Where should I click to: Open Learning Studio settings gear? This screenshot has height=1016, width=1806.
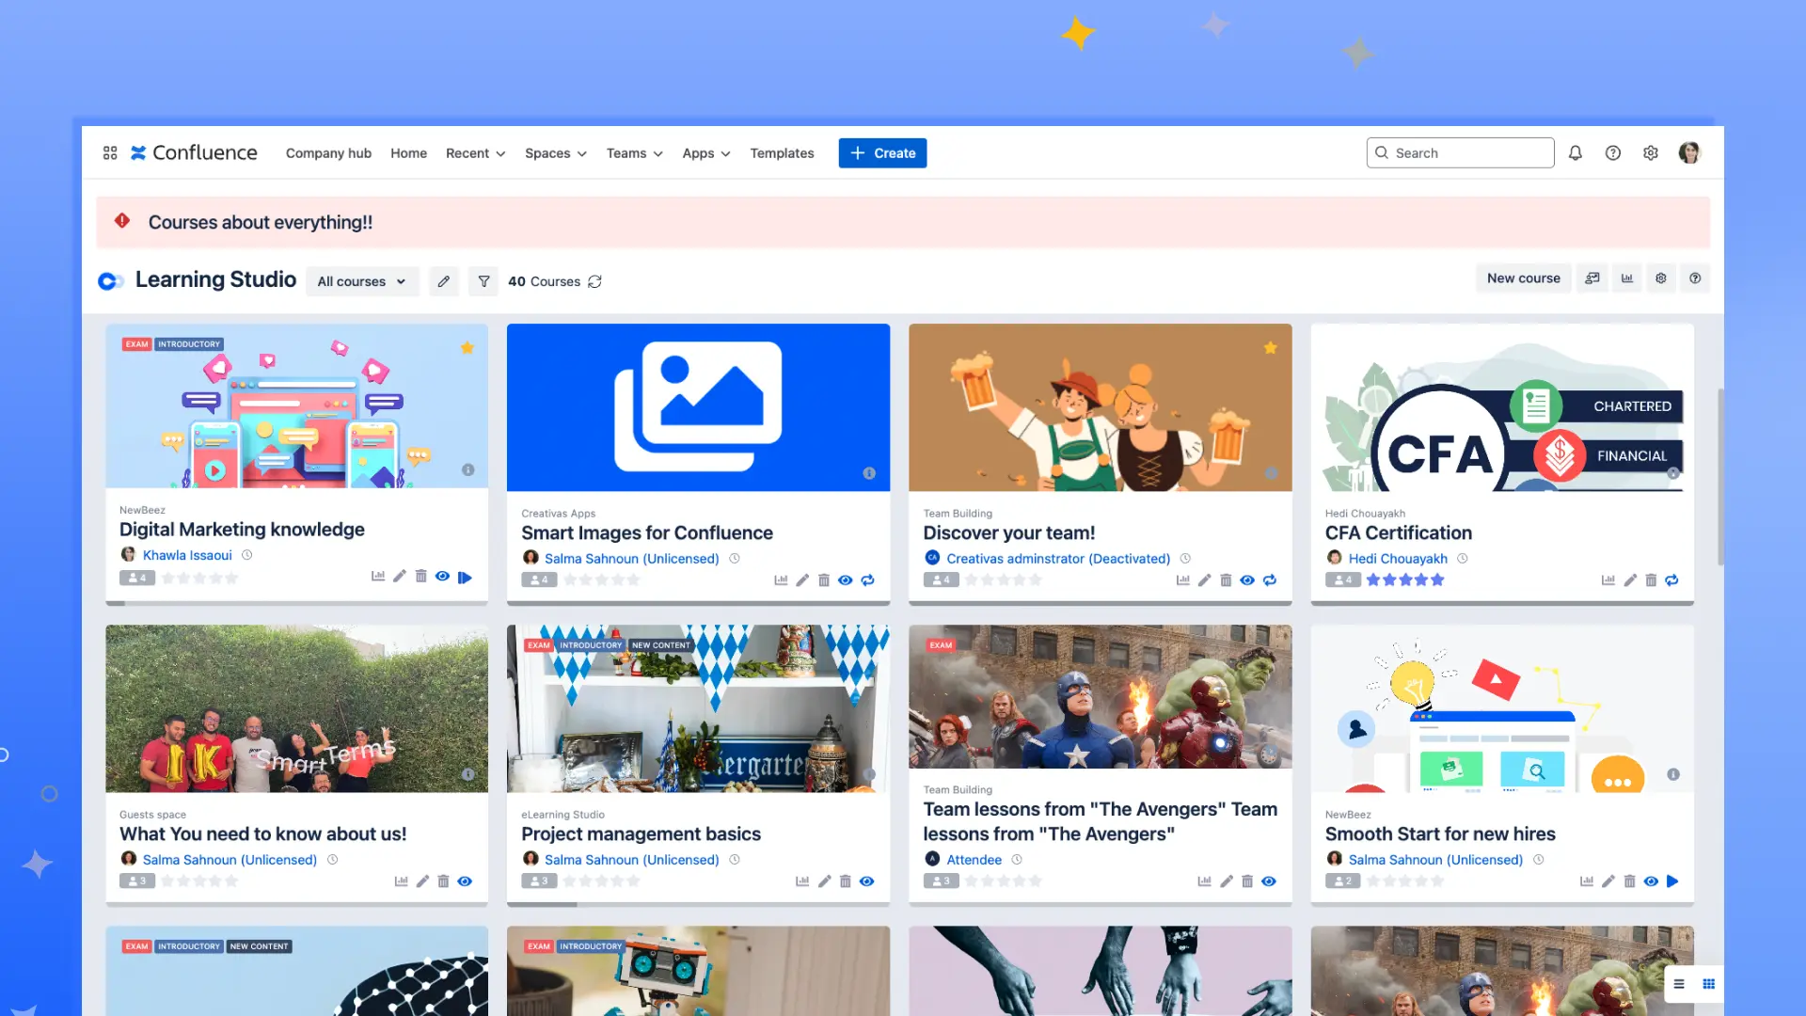(1661, 278)
